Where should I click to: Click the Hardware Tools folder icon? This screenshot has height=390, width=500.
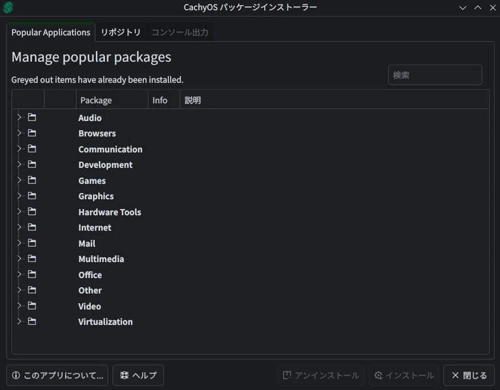[x=31, y=211]
